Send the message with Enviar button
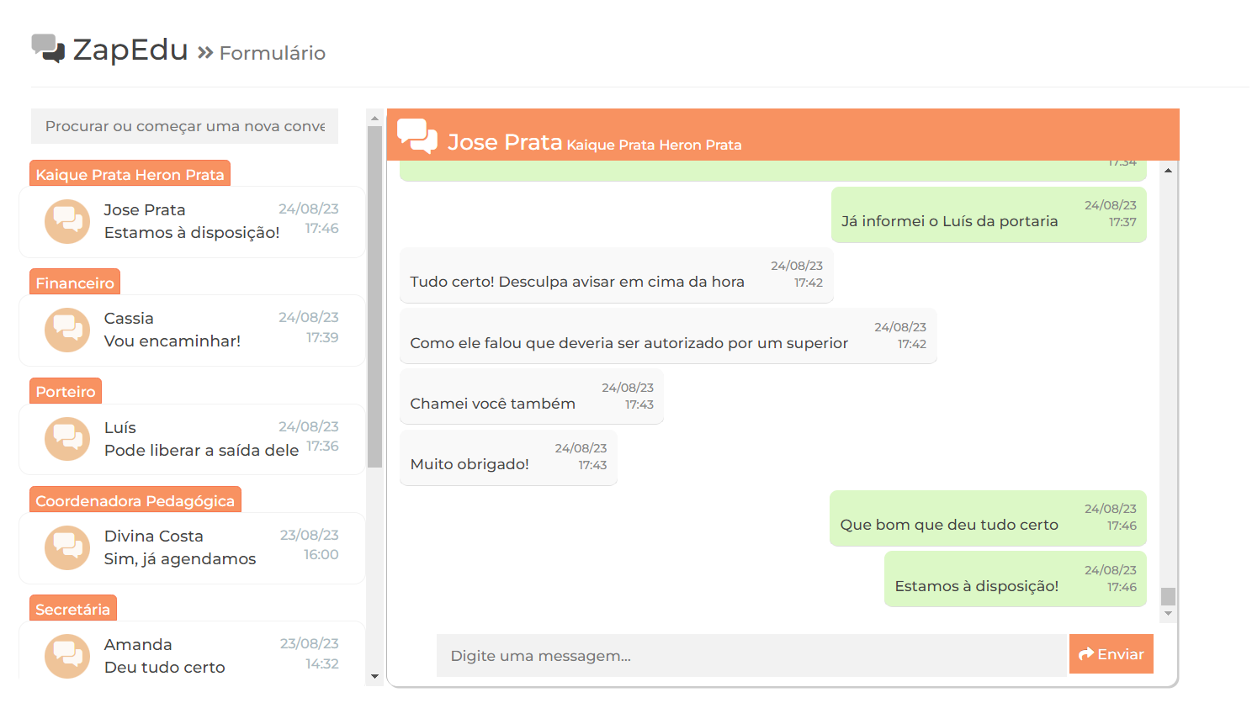The height and width of the screenshot is (703, 1252). pyautogui.click(x=1111, y=654)
